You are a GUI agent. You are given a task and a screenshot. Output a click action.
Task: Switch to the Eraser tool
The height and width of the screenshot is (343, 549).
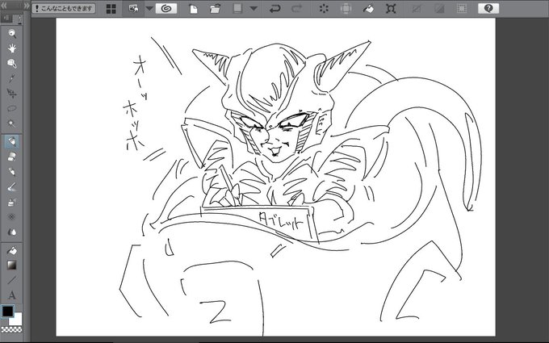pos(12,157)
